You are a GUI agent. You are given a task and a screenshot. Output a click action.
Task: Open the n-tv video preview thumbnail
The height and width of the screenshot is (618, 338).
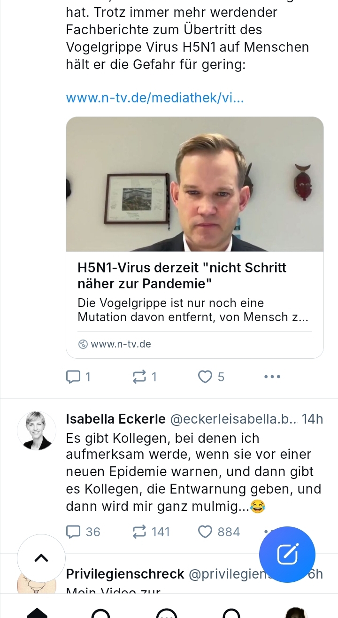tap(194, 184)
